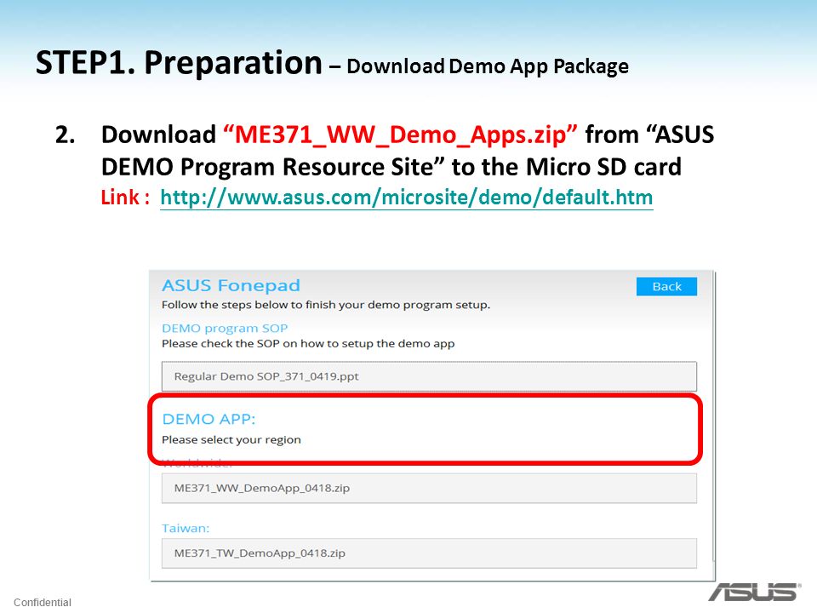Click the red ME371_WW_Demo_Apps.zip filename text

pyautogui.click(x=400, y=135)
